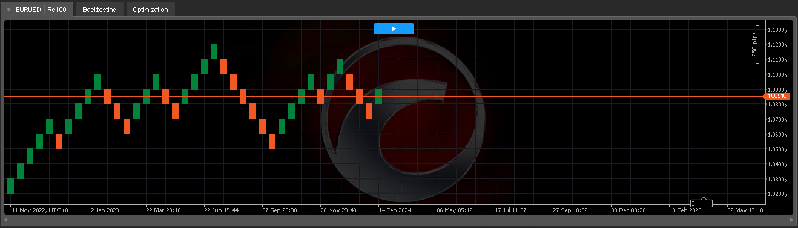
Task: Click the 12 Jan 2023 time axis label
Action: [x=104, y=210]
